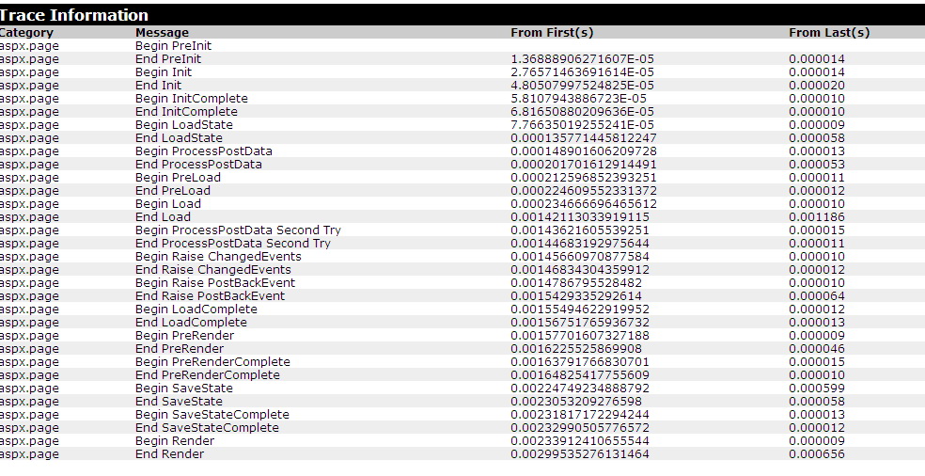Select the 'End ProcessPostData' message

click(x=198, y=165)
